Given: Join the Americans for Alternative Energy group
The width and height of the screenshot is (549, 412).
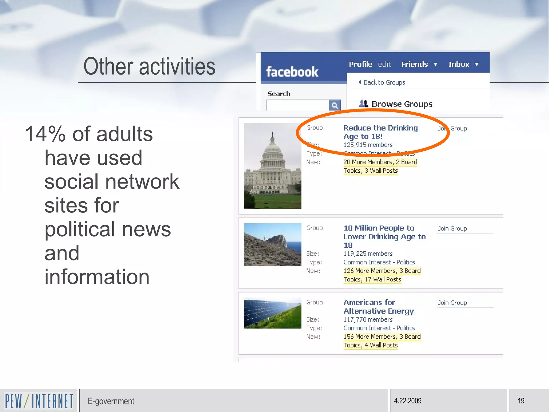Looking at the screenshot, I should (x=452, y=303).
